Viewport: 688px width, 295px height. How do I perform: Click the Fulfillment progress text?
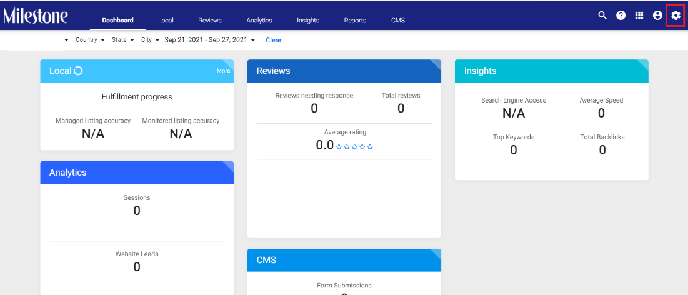pos(137,97)
